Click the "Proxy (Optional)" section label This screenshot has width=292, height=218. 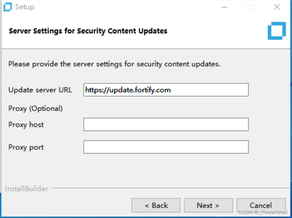[x=35, y=109]
